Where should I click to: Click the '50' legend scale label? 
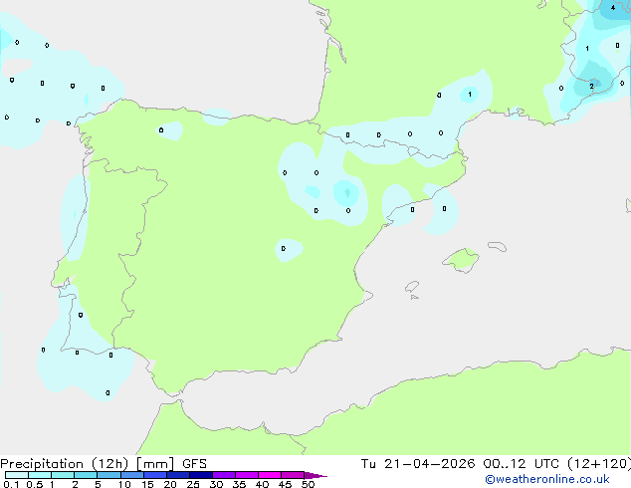pyautogui.click(x=308, y=484)
